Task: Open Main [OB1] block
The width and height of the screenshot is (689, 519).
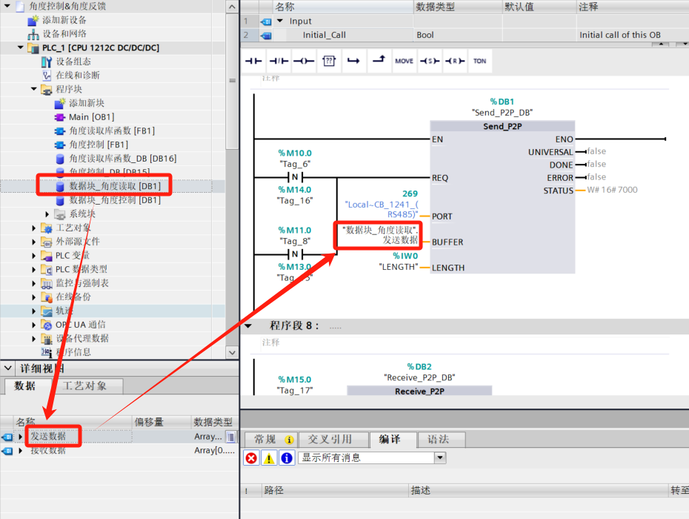Action: [91, 117]
